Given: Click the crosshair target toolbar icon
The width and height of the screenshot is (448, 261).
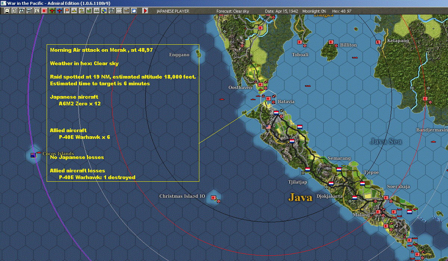Looking at the screenshot, I should (x=111, y=11).
